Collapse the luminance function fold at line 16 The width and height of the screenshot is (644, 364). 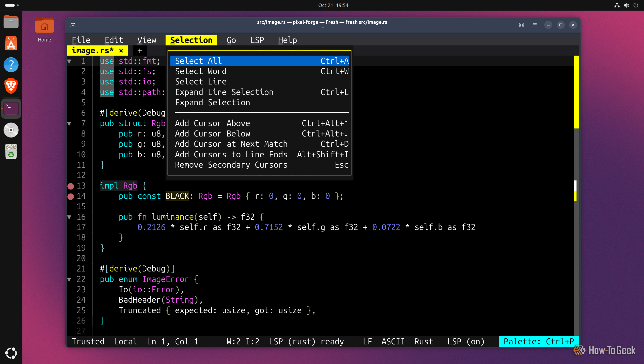69,217
